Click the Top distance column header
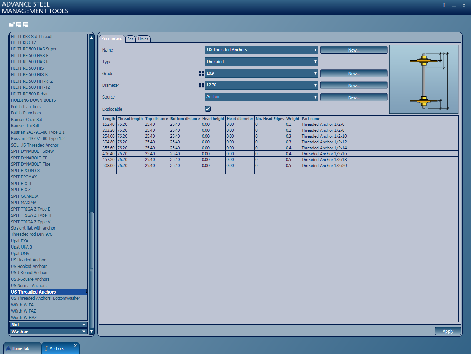This screenshot has width=471, height=354. click(x=157, y=119)
